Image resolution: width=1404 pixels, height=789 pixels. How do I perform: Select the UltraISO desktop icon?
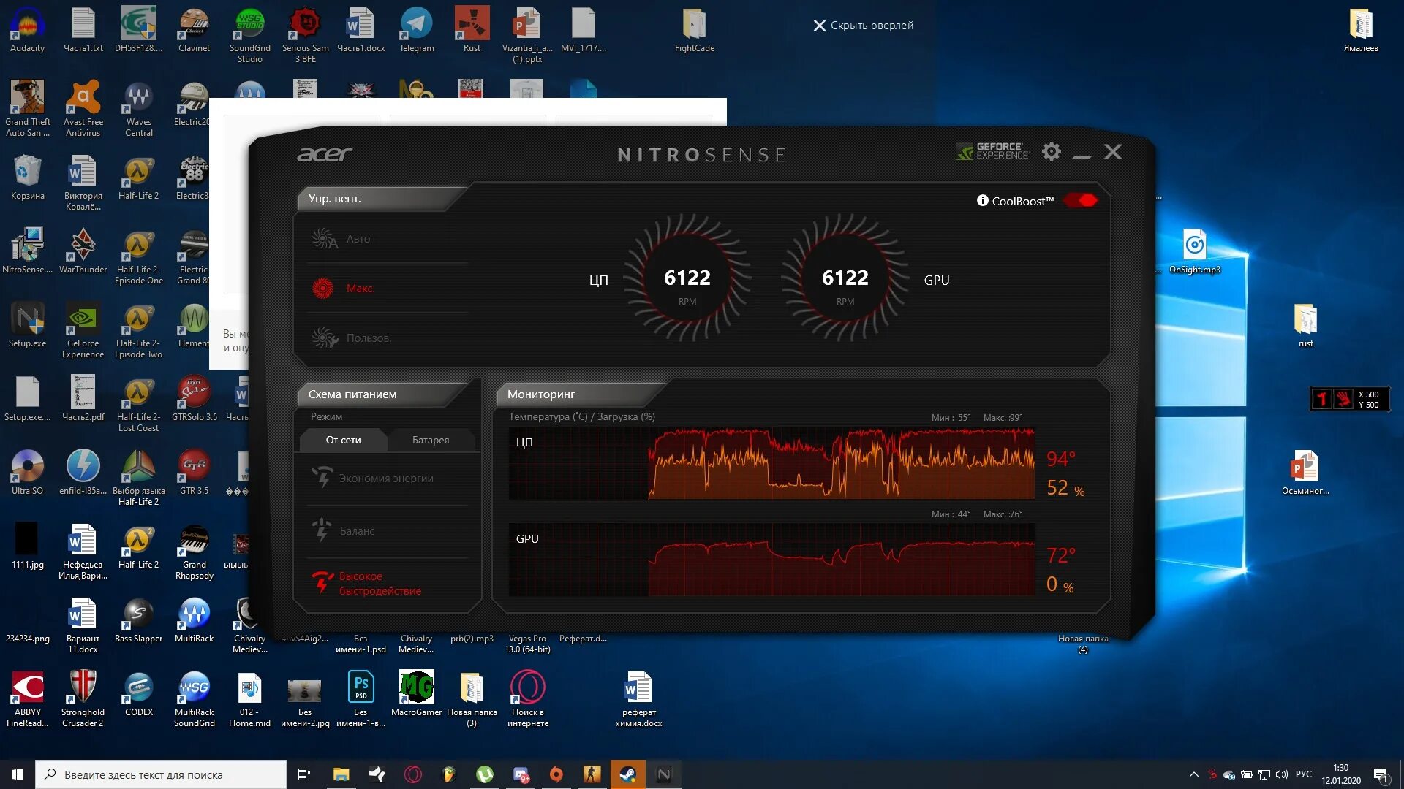pyautogui.click(x=27, y=473)
